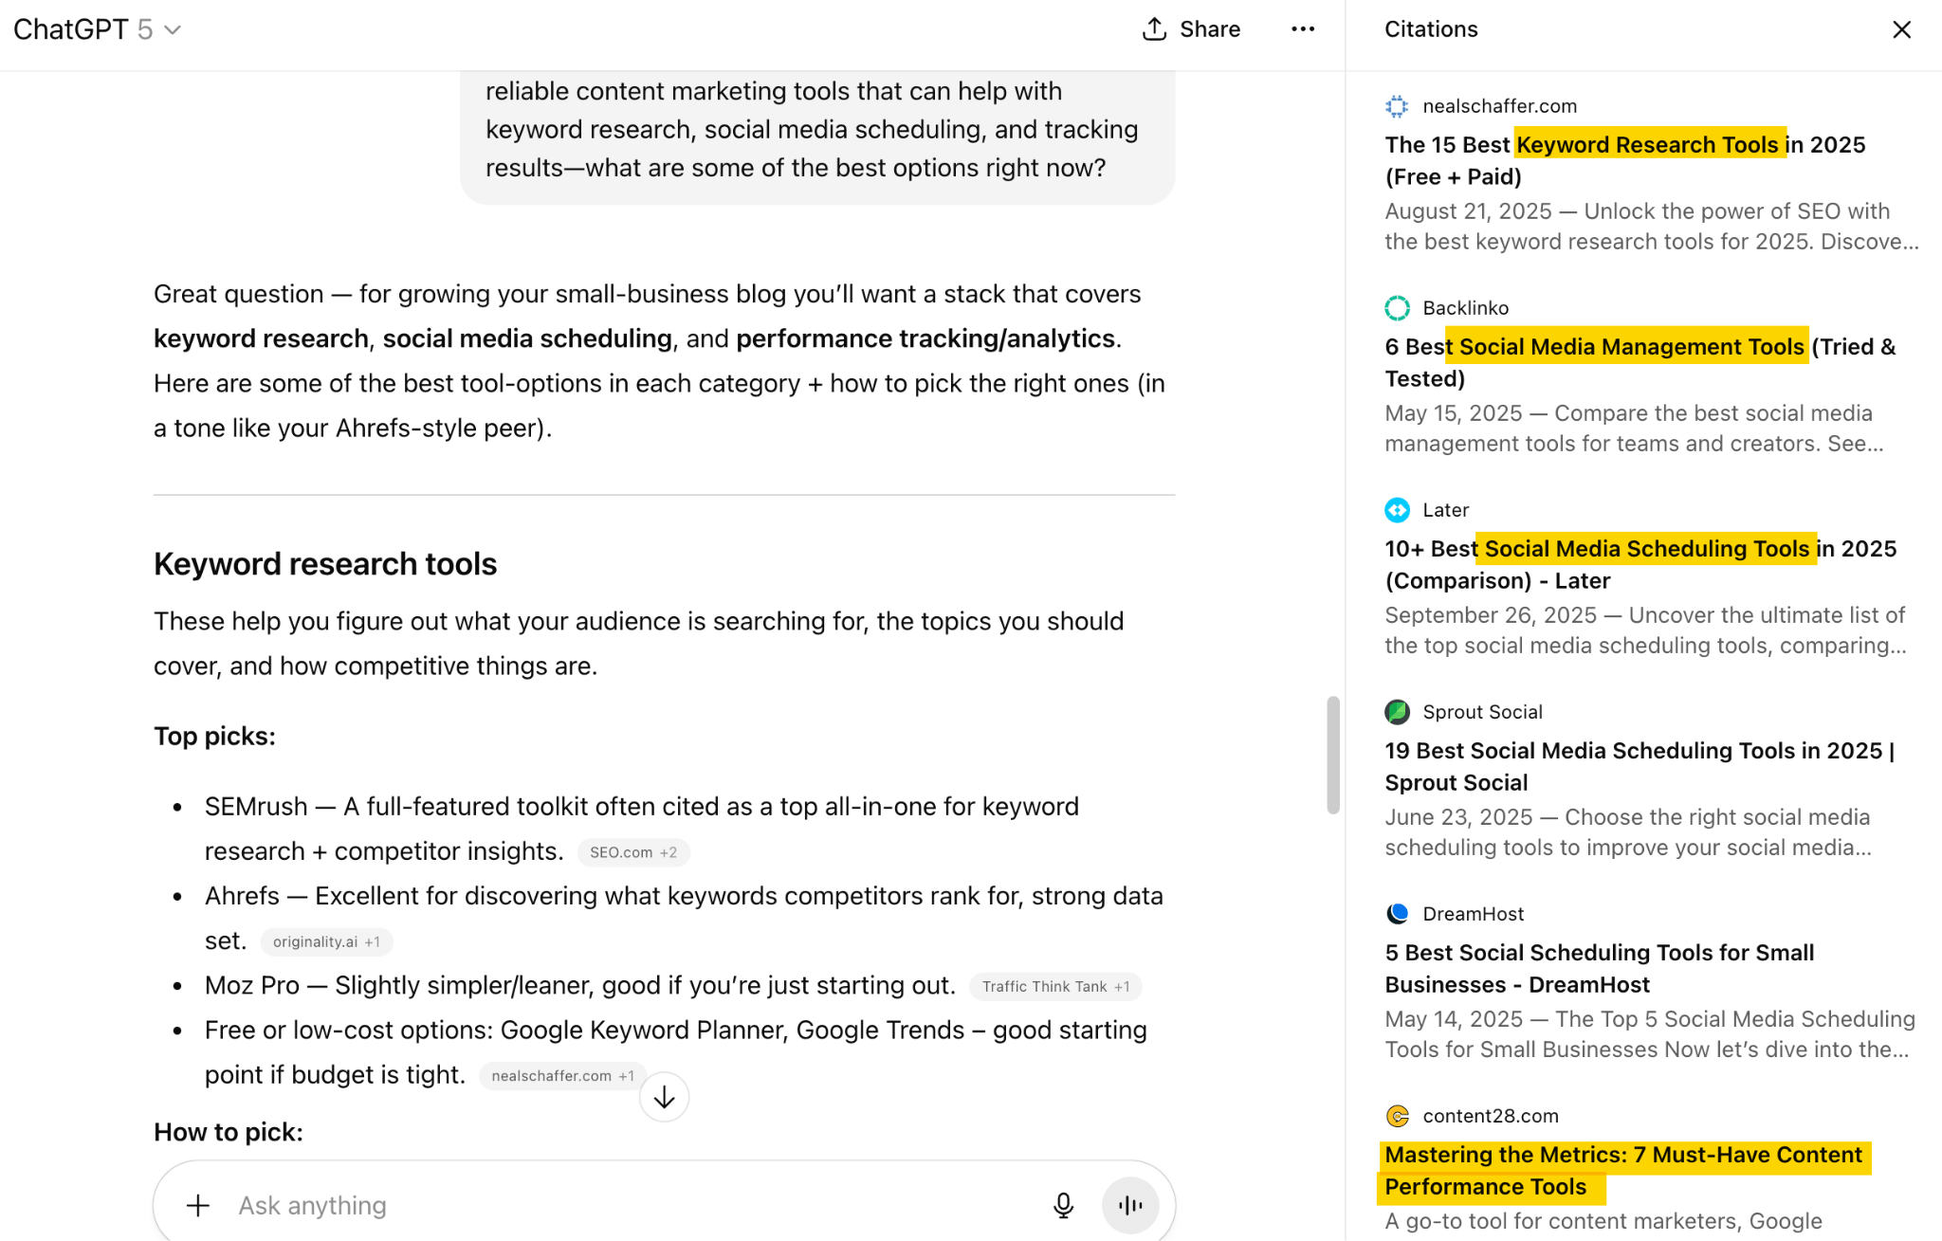Click the microphone icon in the composer
The height and width of the screenshot is (1241, 1942).
click(x=1063, y=1205)
